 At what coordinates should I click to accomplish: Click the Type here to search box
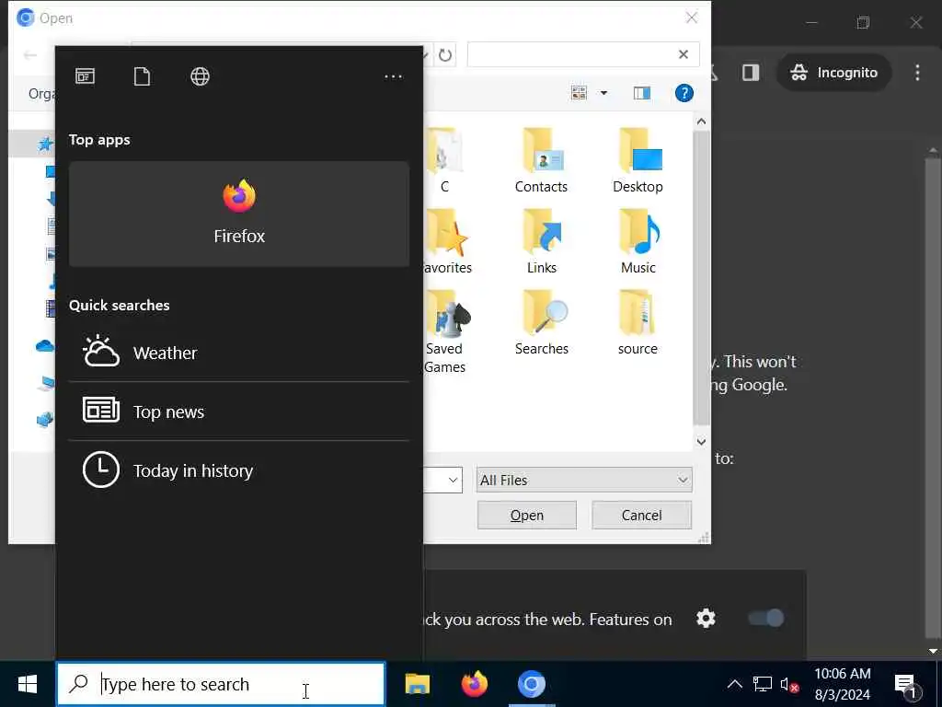click(221, 684)
